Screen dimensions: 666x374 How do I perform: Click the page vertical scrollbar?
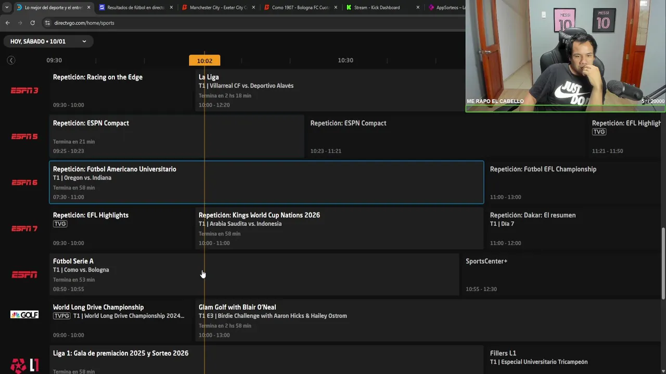pos(663,264)
